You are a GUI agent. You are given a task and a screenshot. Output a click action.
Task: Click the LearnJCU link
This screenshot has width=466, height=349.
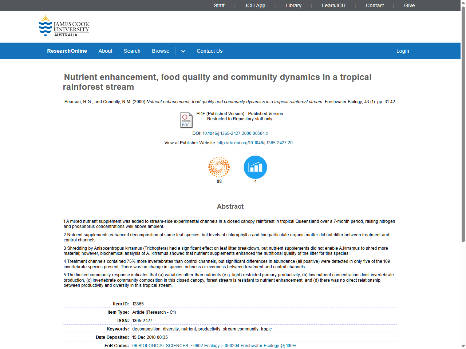(333, 5)
